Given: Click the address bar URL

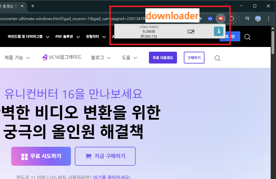Looking at the screenshot, I should tap(72, 19).
